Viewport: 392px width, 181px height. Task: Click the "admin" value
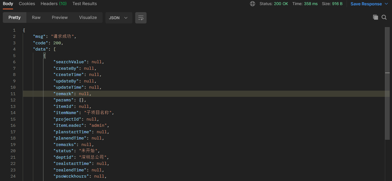98,125
